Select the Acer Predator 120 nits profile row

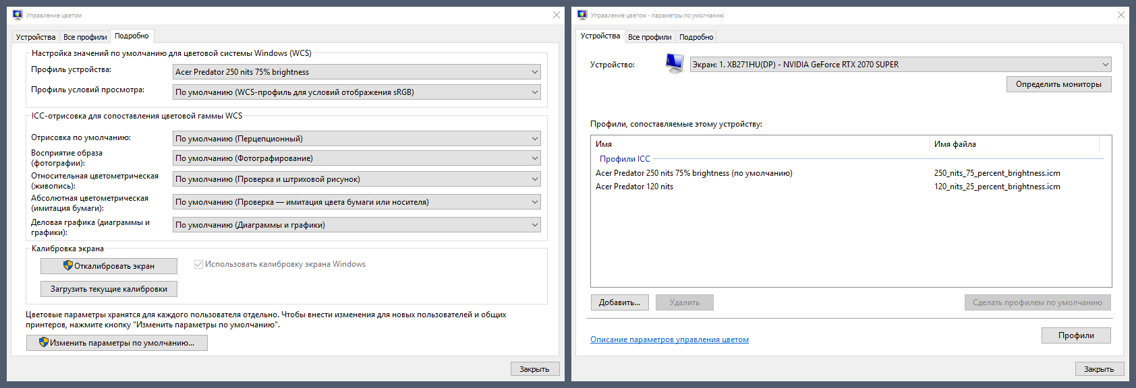pos(634,187)
